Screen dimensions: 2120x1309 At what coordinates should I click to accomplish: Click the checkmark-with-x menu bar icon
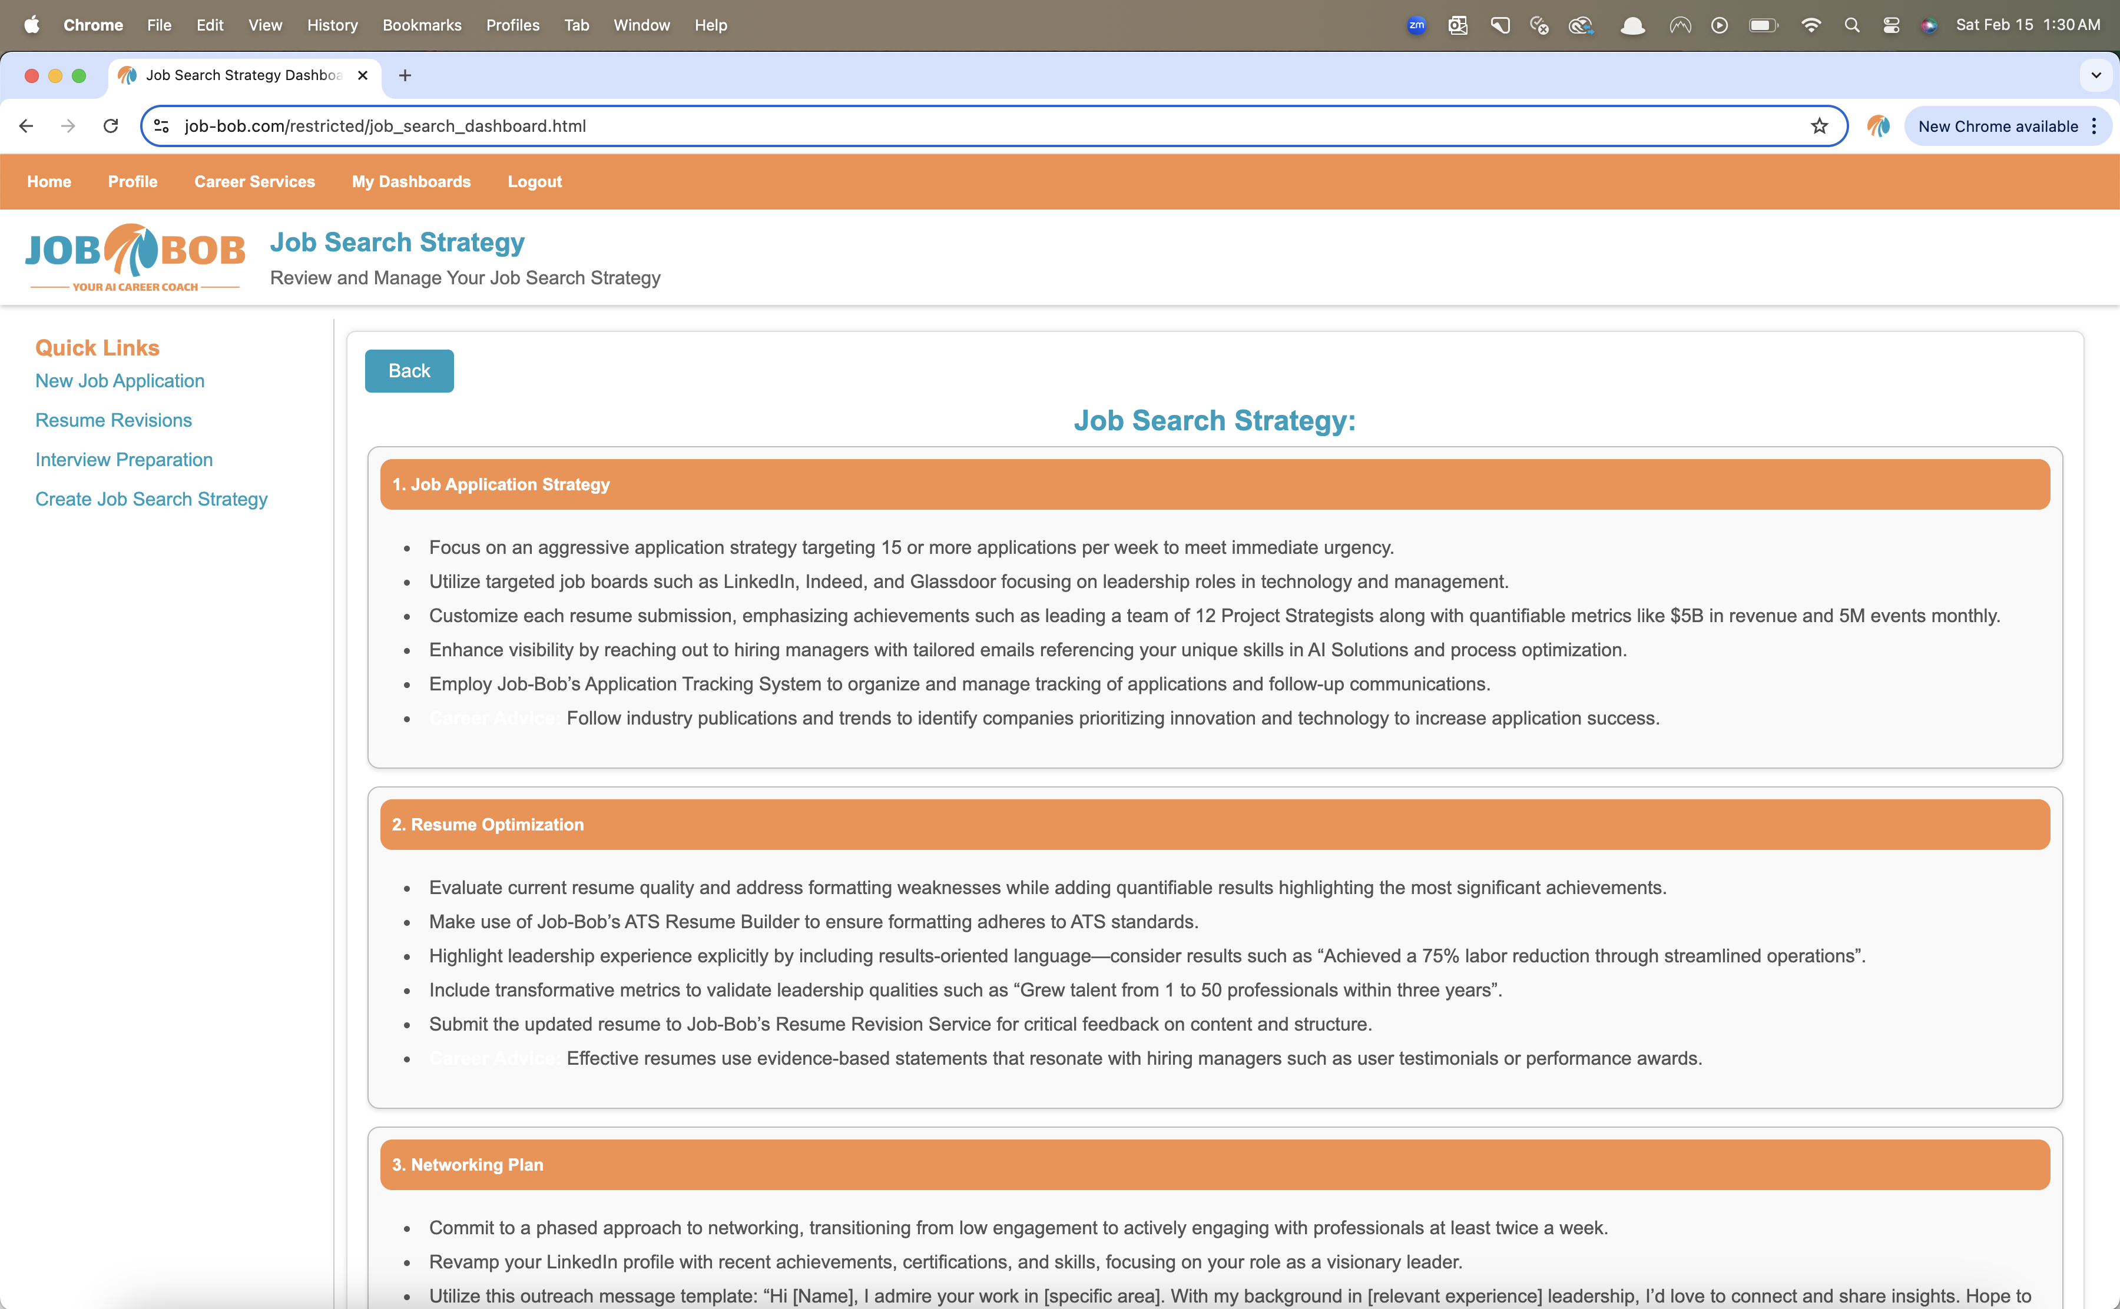(1539, 25)
